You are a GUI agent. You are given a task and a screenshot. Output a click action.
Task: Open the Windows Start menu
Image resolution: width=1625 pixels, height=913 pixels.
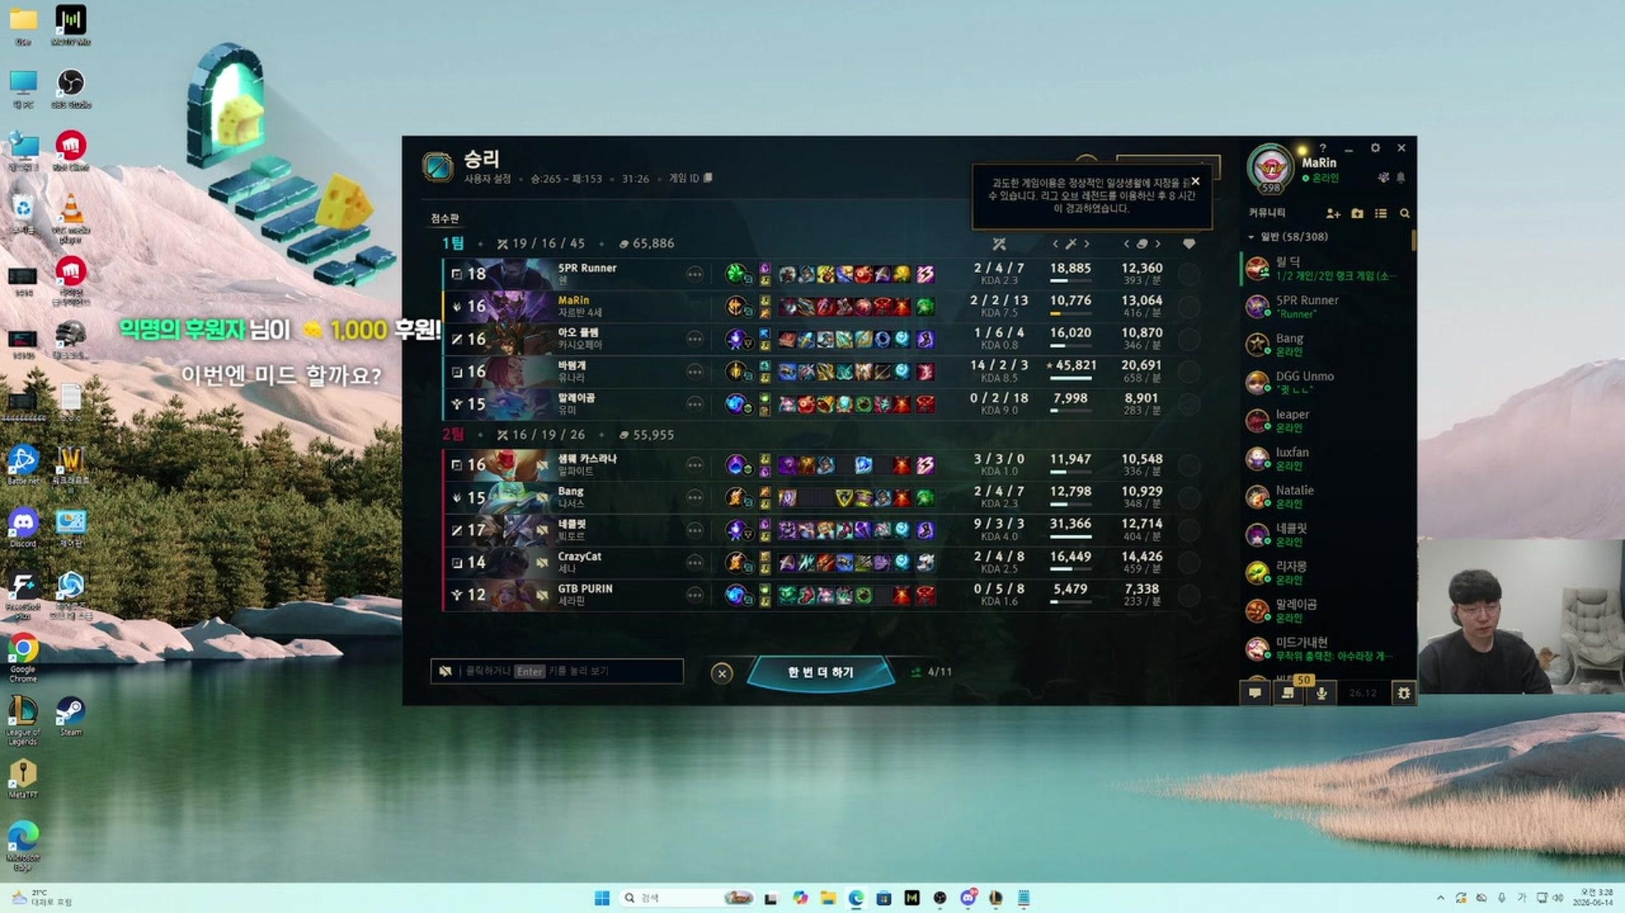click(602, 898)
